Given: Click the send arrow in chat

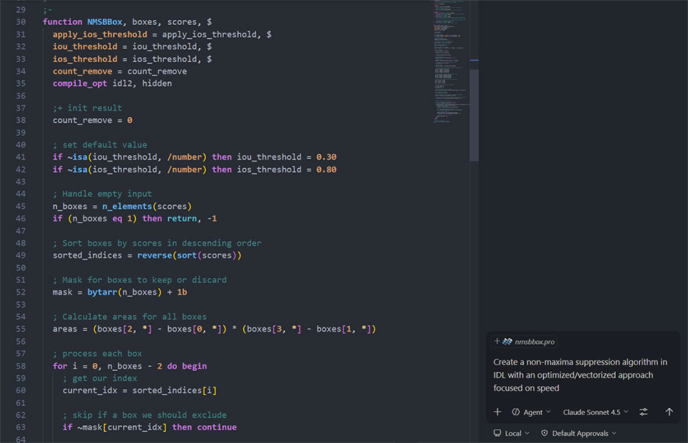Looking at the screenshot, I should point(669,412).
